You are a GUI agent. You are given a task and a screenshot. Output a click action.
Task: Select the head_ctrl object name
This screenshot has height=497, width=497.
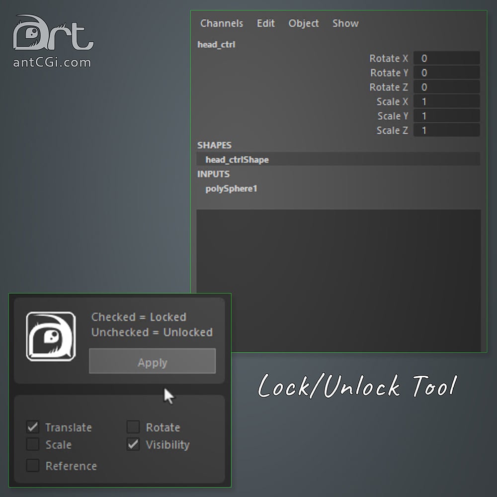[x=216, y=45]
